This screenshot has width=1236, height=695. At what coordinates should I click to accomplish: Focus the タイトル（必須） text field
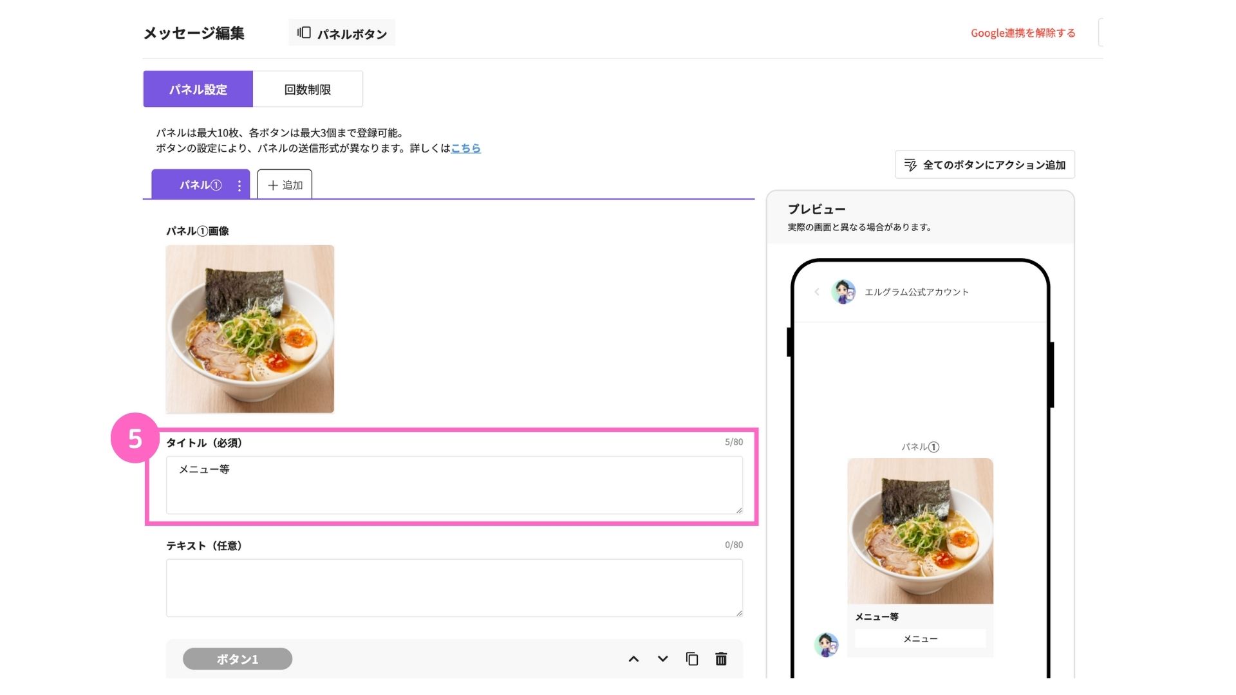point(454,485)
